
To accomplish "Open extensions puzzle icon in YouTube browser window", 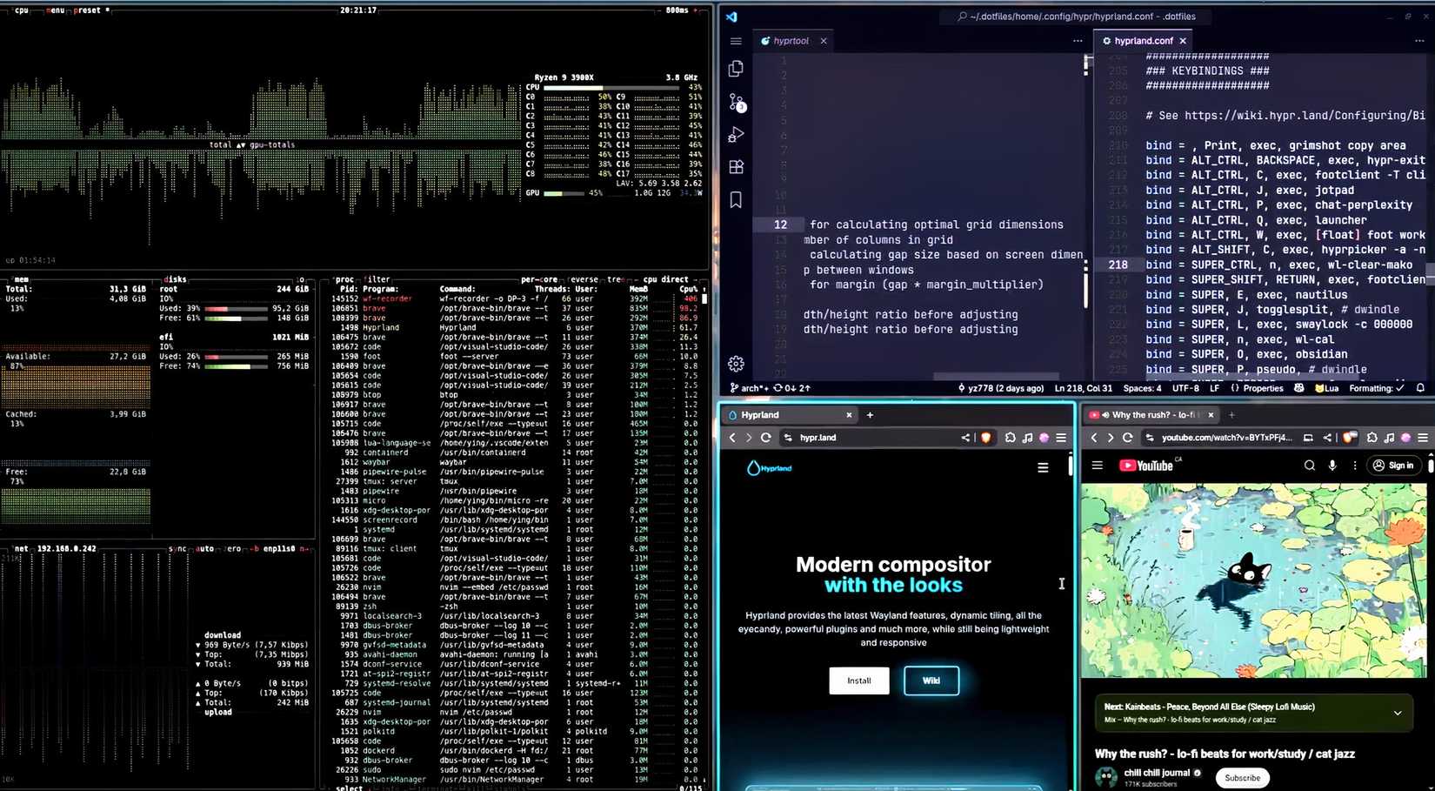I will click(x=1372, y=438).
